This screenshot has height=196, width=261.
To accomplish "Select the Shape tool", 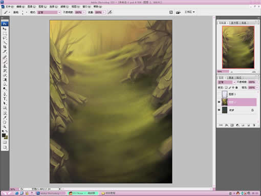I will pos(5,107).
